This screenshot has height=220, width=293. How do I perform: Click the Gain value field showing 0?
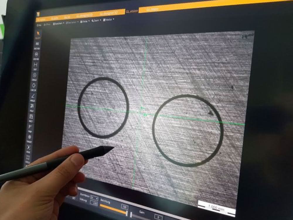158,217
